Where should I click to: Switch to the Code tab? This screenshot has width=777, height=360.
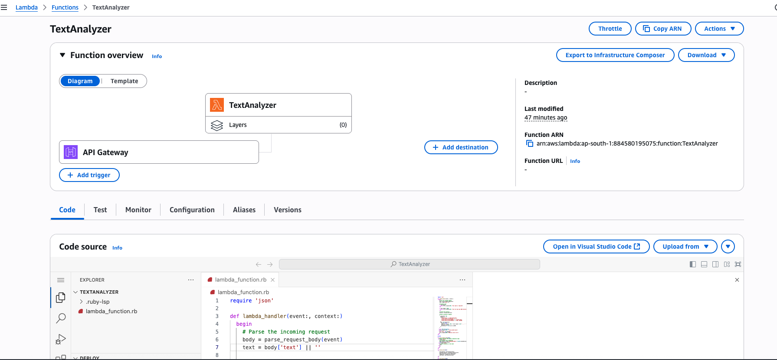click(67, 210)
